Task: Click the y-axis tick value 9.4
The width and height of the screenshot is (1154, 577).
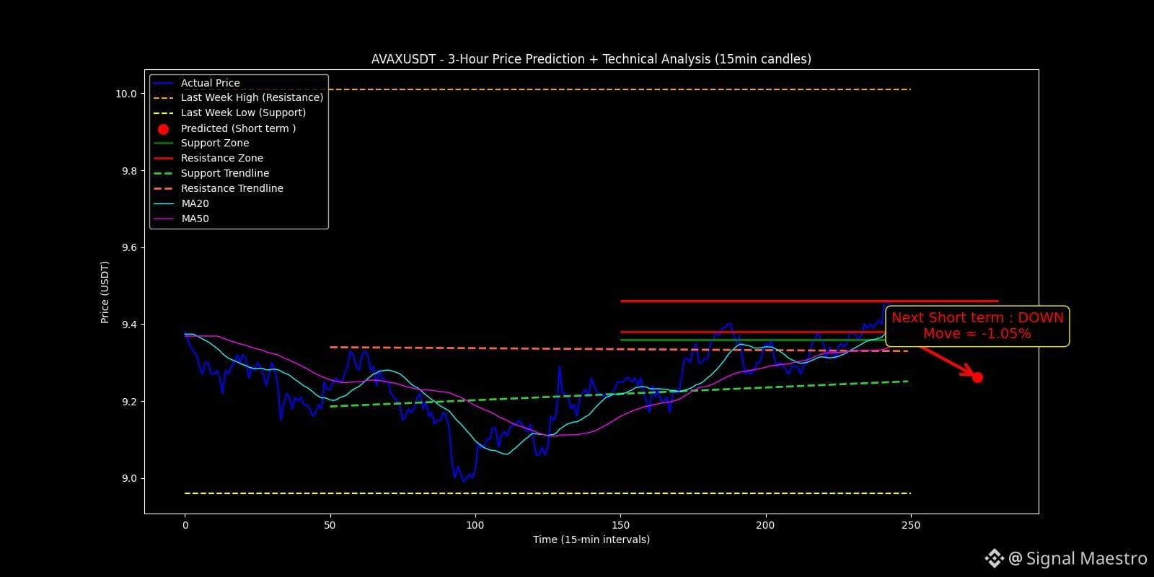Action: (128, 325)
